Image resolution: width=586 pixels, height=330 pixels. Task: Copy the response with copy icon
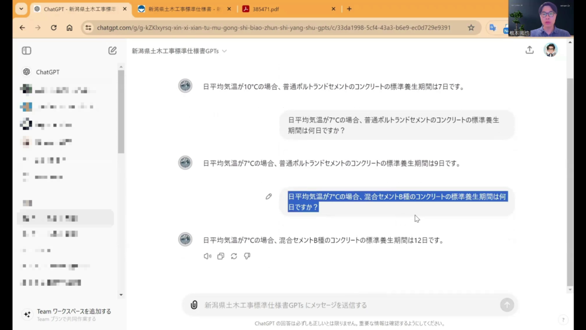click(x=220, y=256)
